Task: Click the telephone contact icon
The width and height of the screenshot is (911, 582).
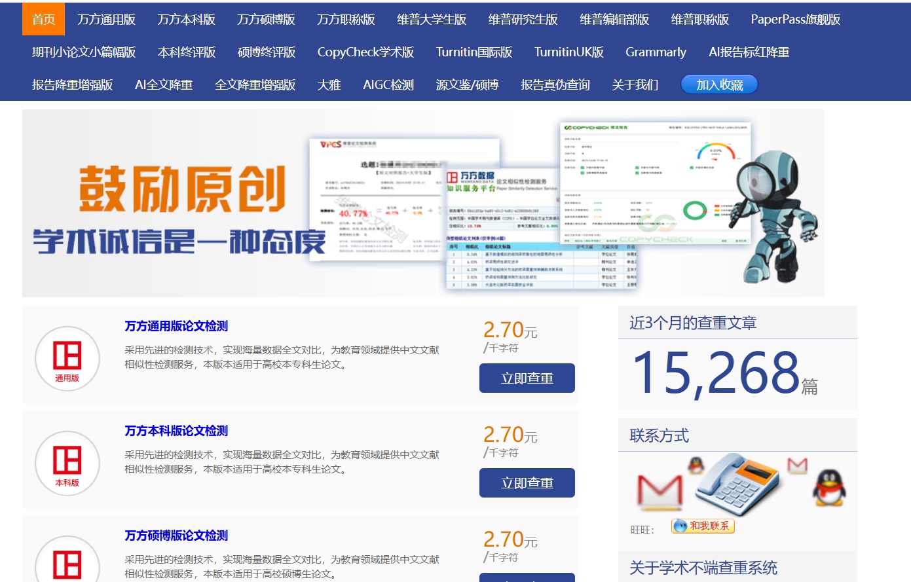Action: click(x=739, y=485)
